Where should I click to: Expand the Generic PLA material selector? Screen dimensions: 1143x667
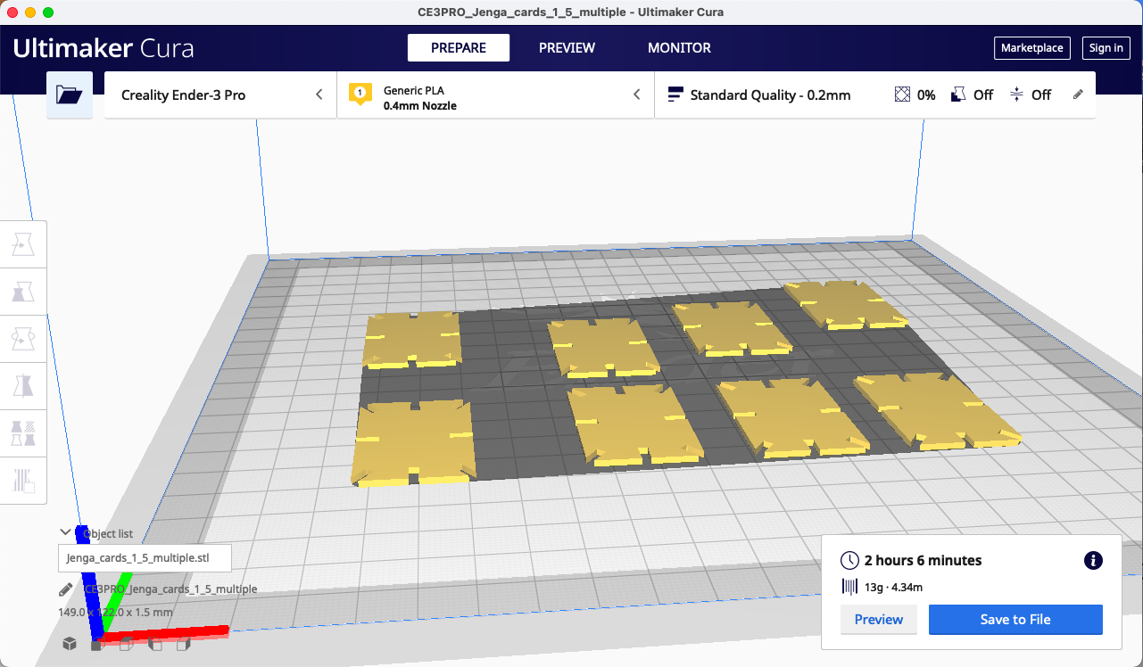[x=495, y=95]
